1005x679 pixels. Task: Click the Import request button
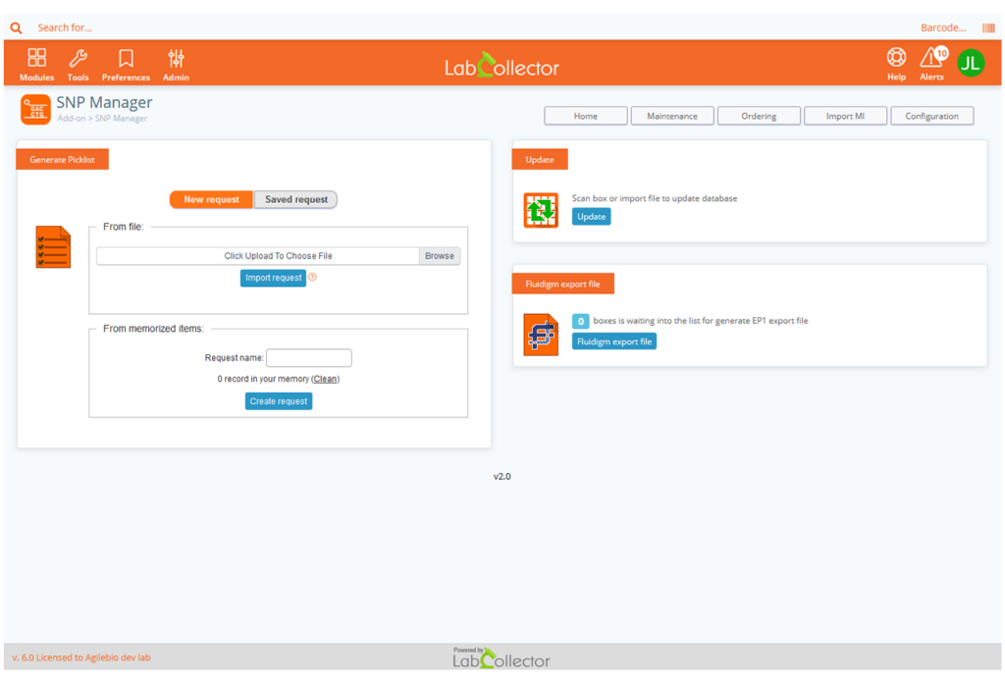(273, 278)
